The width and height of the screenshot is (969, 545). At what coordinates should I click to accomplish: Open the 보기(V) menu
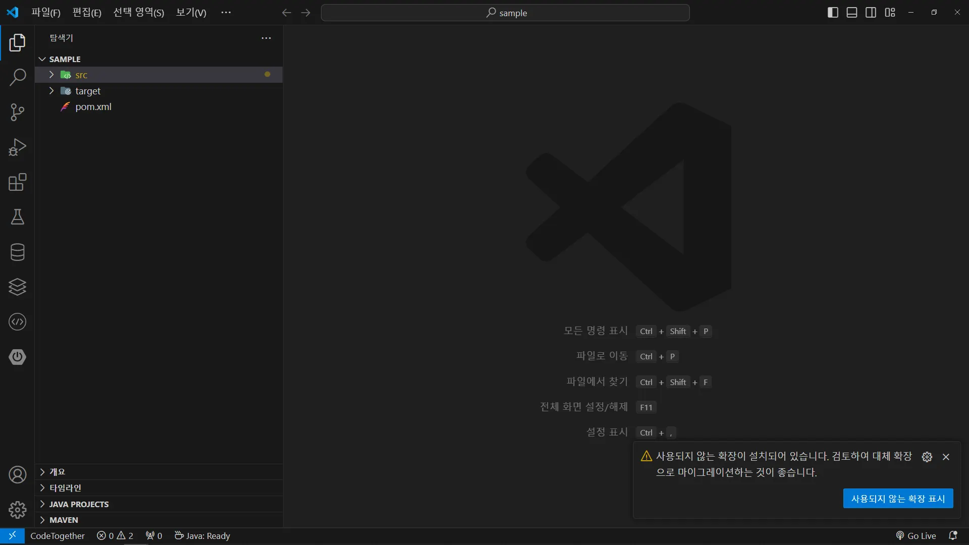(x=191, y=13)
